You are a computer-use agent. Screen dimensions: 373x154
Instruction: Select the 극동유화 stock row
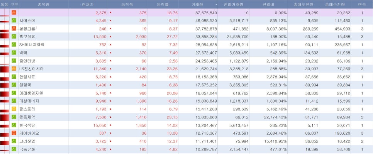(x=186, y=149)
